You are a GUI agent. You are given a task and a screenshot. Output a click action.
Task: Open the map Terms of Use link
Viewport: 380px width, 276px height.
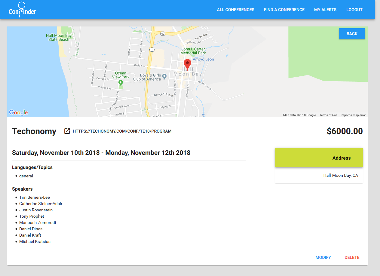(x=328, y=115)
